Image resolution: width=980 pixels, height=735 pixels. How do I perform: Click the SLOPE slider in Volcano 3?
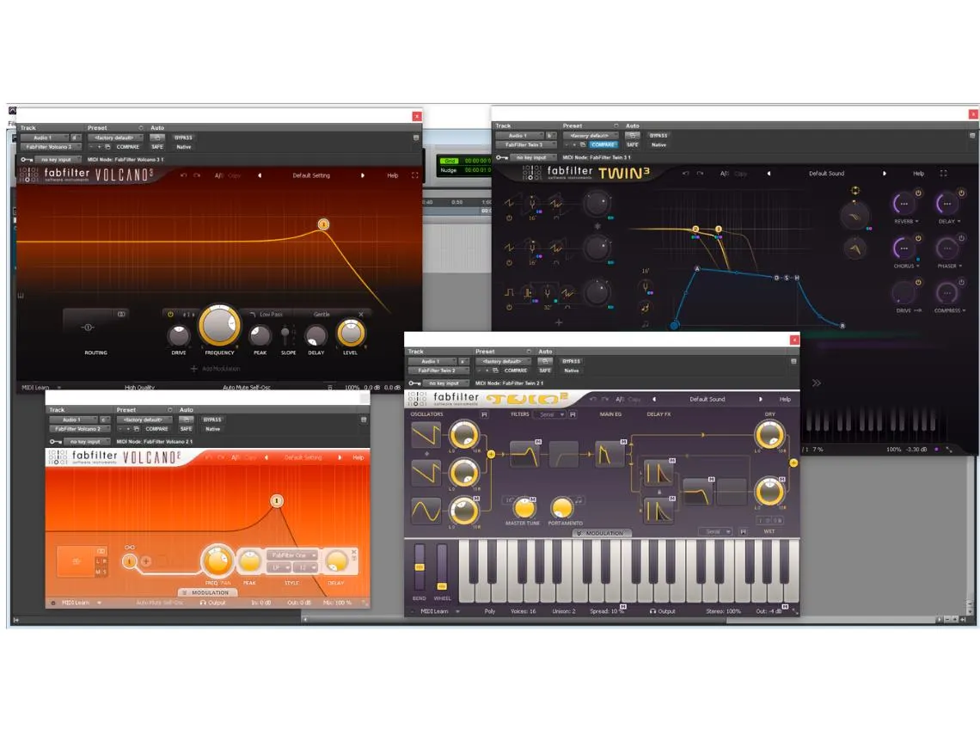(x=286, y=335)
